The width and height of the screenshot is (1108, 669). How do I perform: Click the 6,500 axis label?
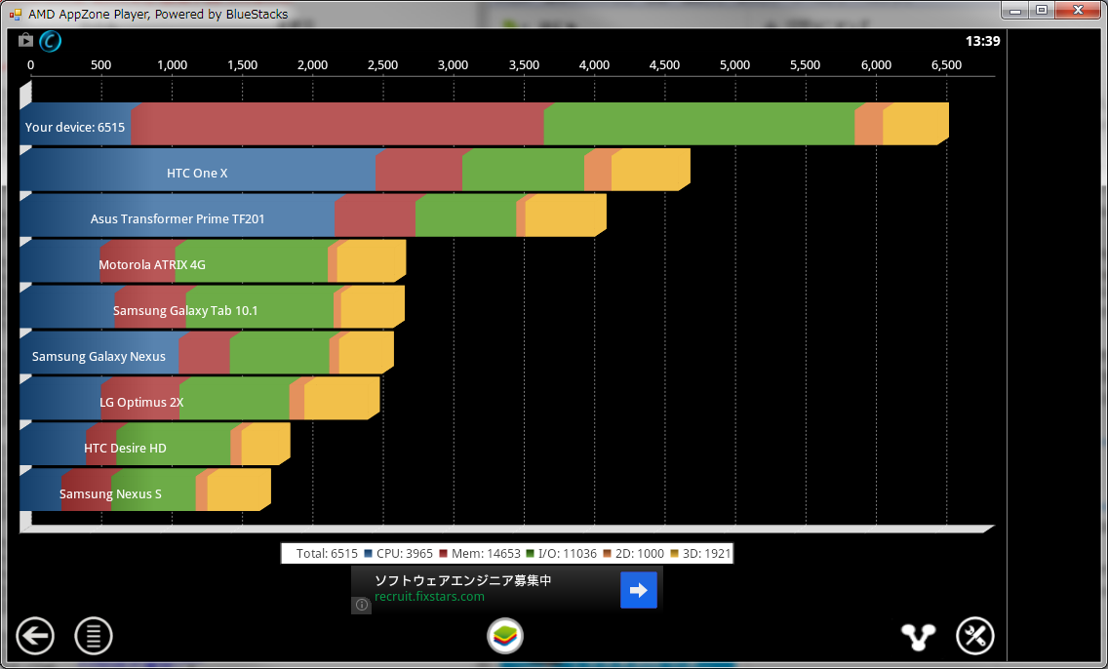946,65
